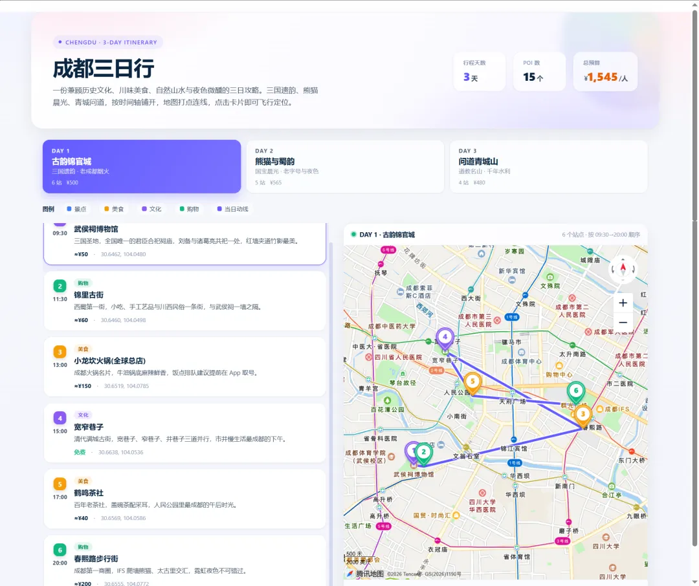
Task: Click the 美食 tag on 小龙坎火锅
Action: click(x=83, y=349)
